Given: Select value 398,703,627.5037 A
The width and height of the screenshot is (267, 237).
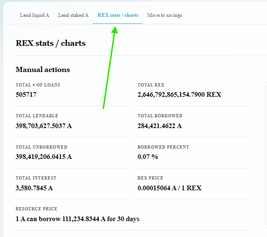Looking at the screenshot, I should pos(44,126).
